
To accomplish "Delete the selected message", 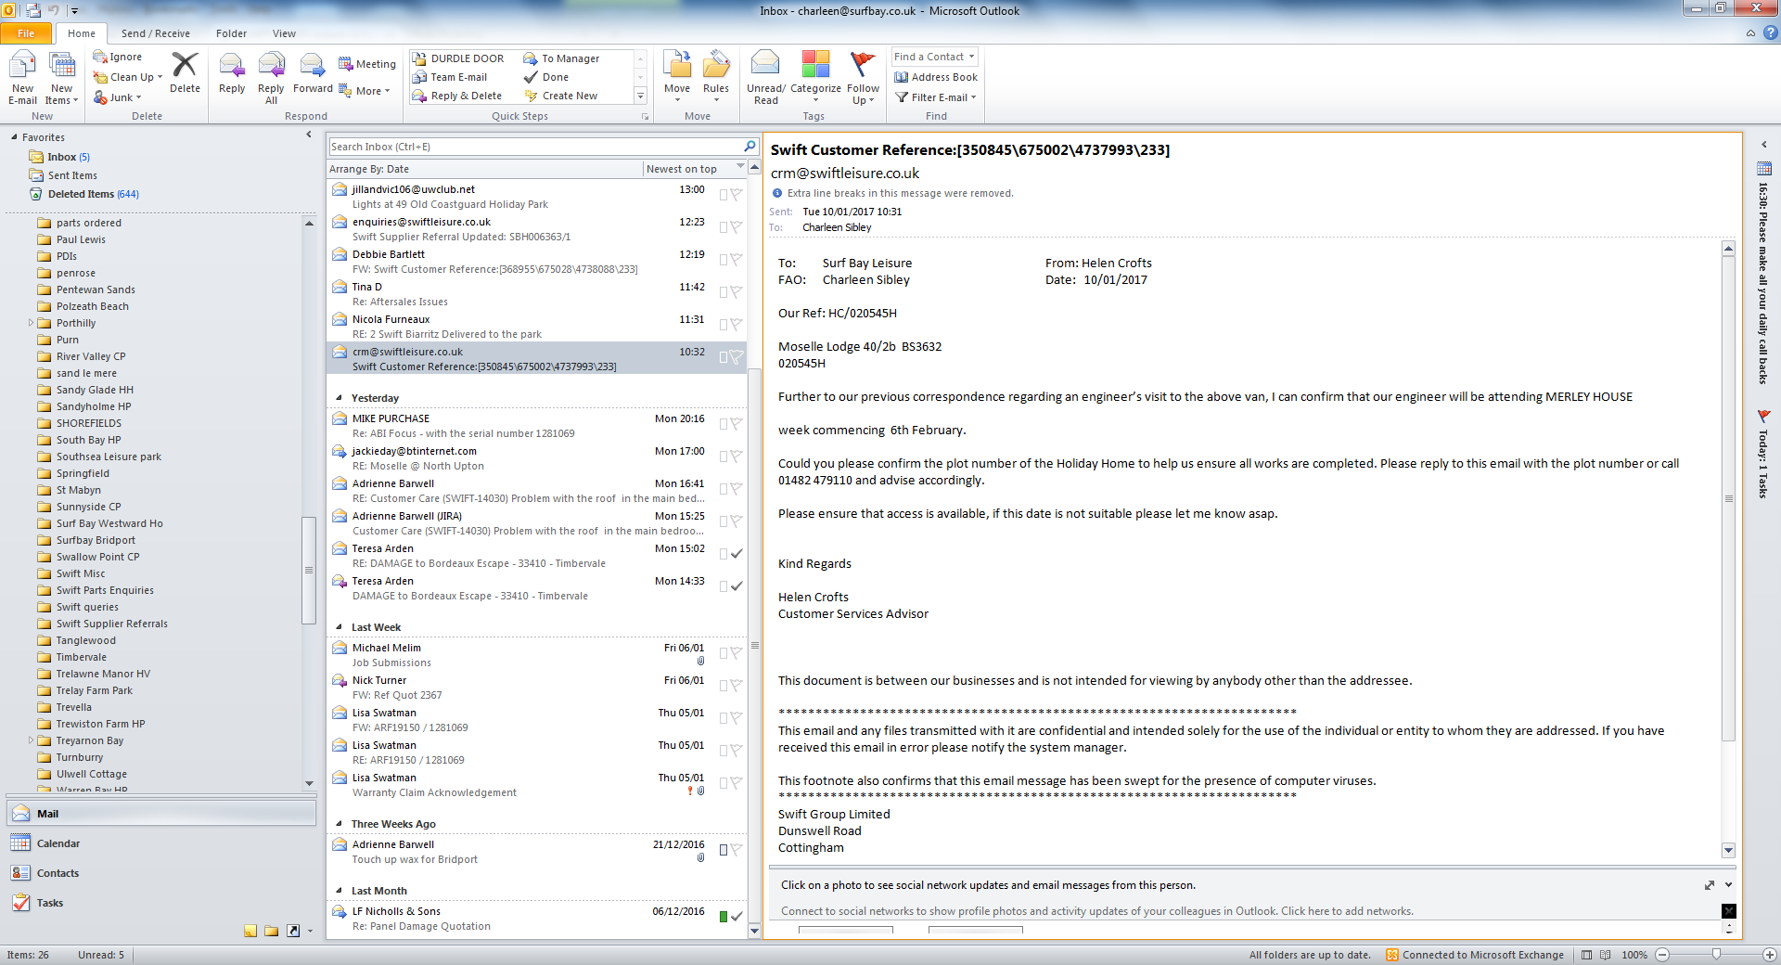I will (185, 73).
